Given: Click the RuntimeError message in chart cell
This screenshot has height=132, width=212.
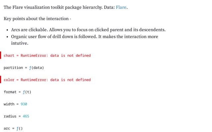Looking at the screenshot, I should point(55,55).
